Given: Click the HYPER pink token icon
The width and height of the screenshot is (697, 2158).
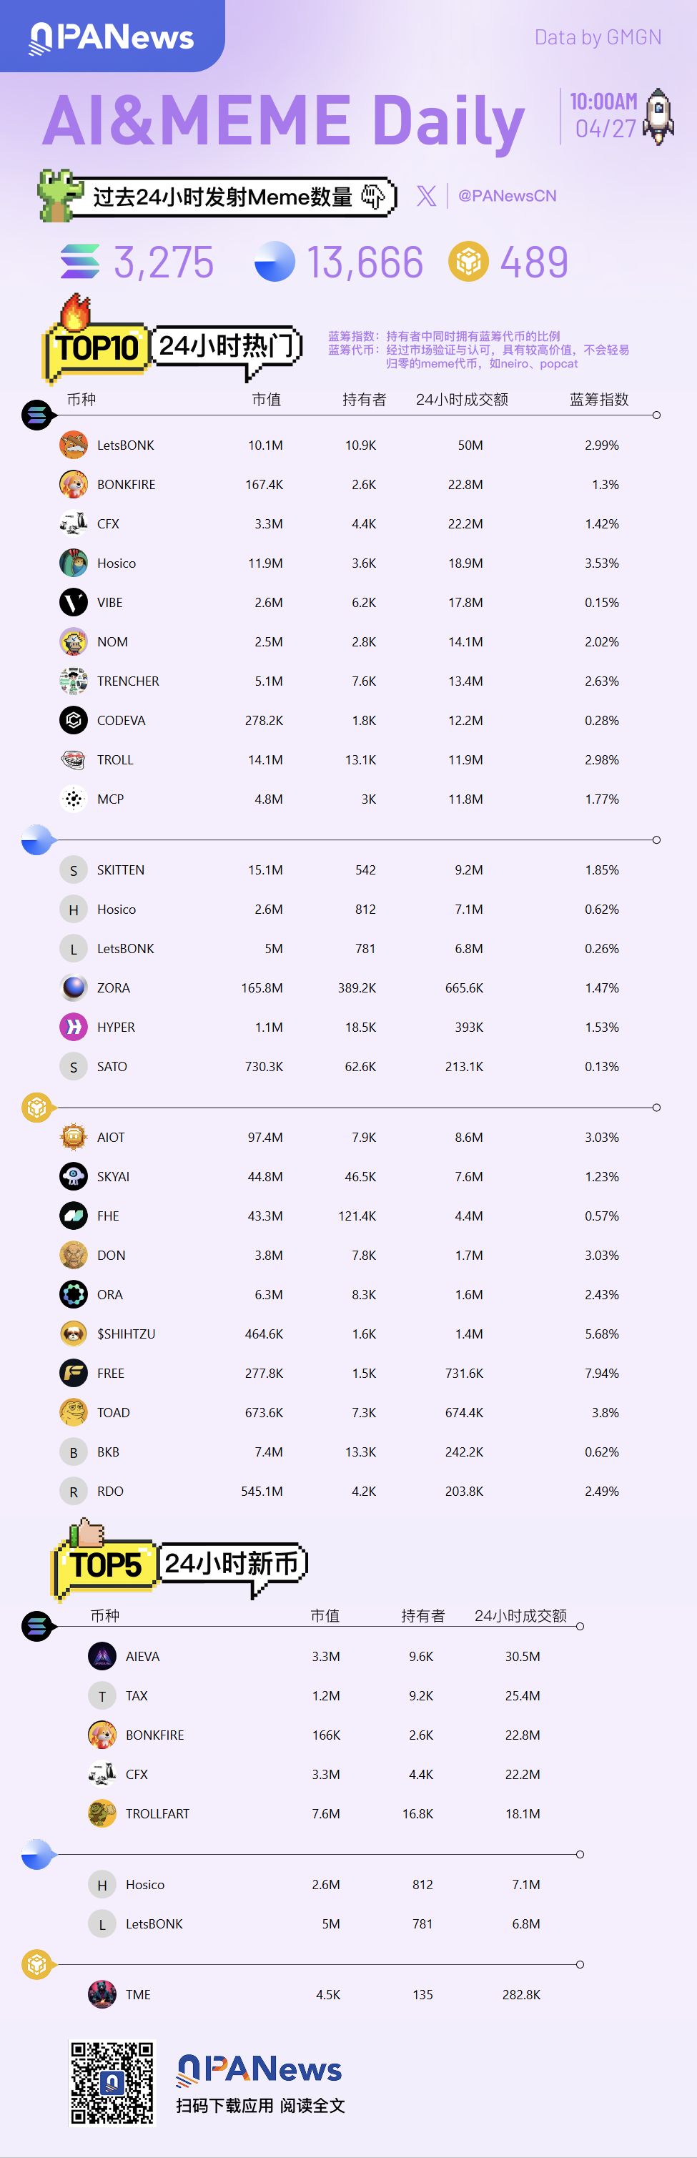Looking at the screenshot, I should [74, 1027].
